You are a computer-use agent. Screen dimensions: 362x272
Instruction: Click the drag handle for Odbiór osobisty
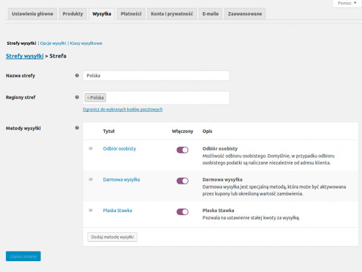[91, 149]
